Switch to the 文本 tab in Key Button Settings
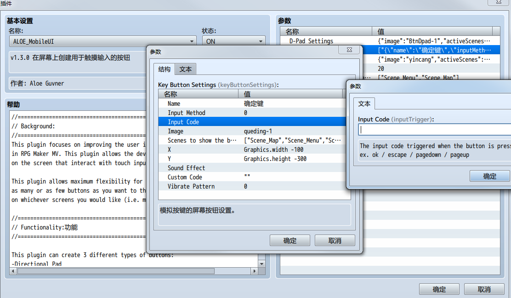The image size is (511, 298). (x=186, y=69)
